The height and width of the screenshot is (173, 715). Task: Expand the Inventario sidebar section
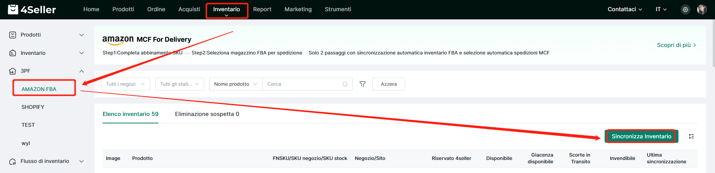[82, 53]
